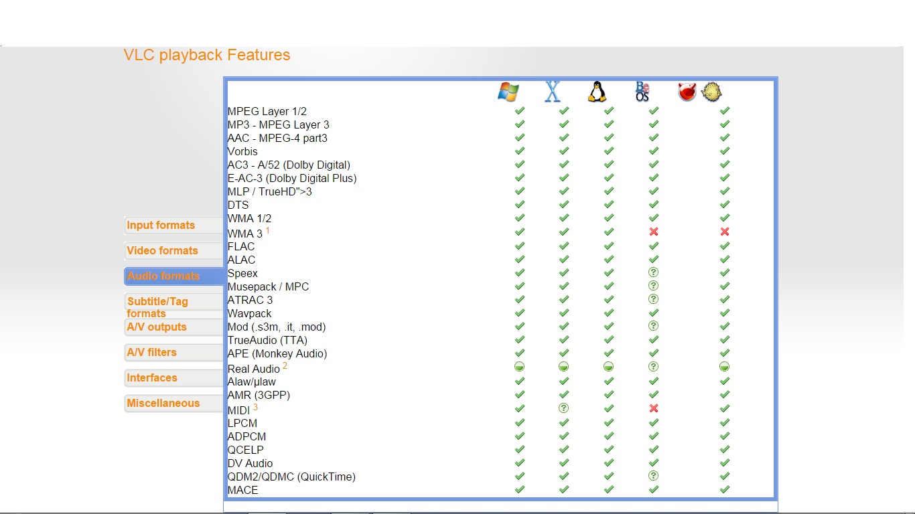Click the 'TrueAudio (TTA)' row label
Viewport: 915px width, 514px height.
[267, 341]
